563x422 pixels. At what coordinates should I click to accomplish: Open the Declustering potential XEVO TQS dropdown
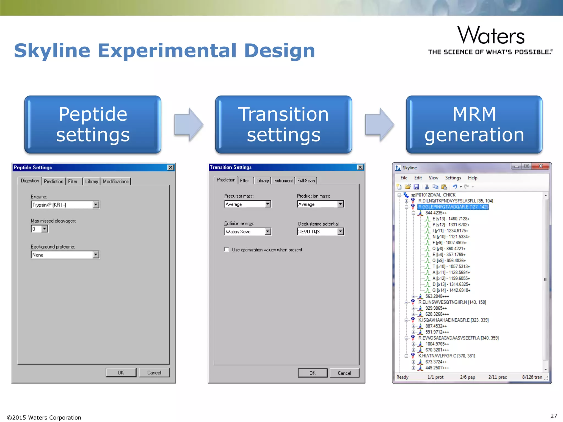341,232
